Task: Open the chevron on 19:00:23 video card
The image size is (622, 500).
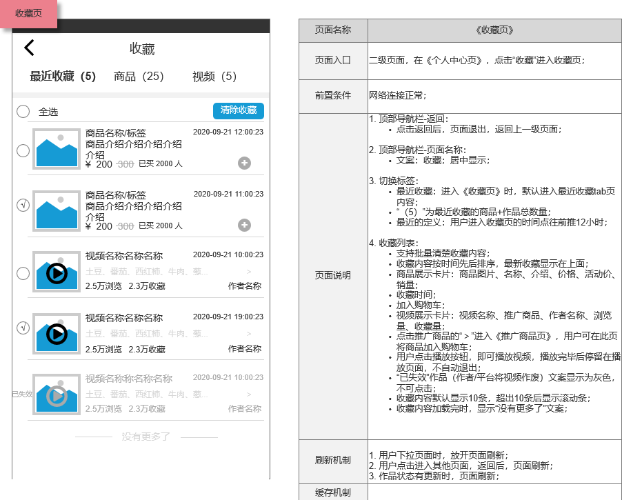Action: point(250,334)
